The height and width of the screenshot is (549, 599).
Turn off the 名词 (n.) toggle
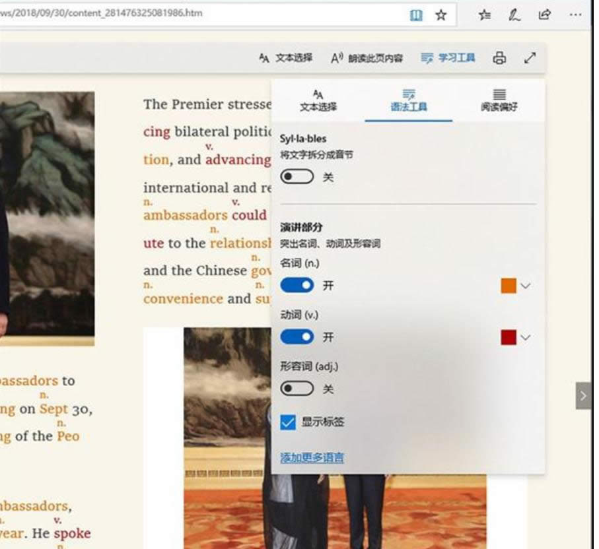coord(297,285)
